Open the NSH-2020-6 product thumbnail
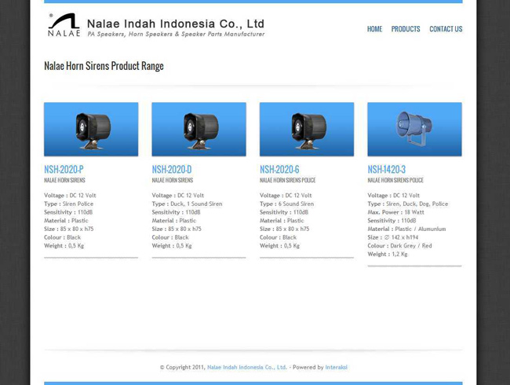 click(307, 130)
